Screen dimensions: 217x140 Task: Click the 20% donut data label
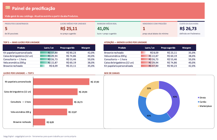[149, 88]
